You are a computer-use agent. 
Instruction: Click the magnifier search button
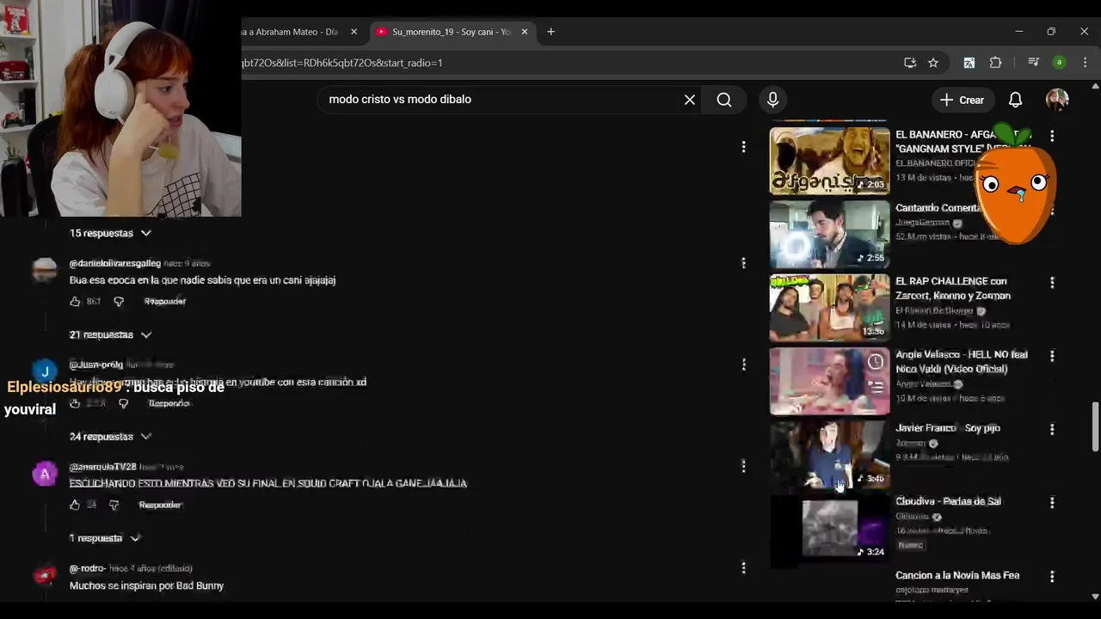coord(724,100)
